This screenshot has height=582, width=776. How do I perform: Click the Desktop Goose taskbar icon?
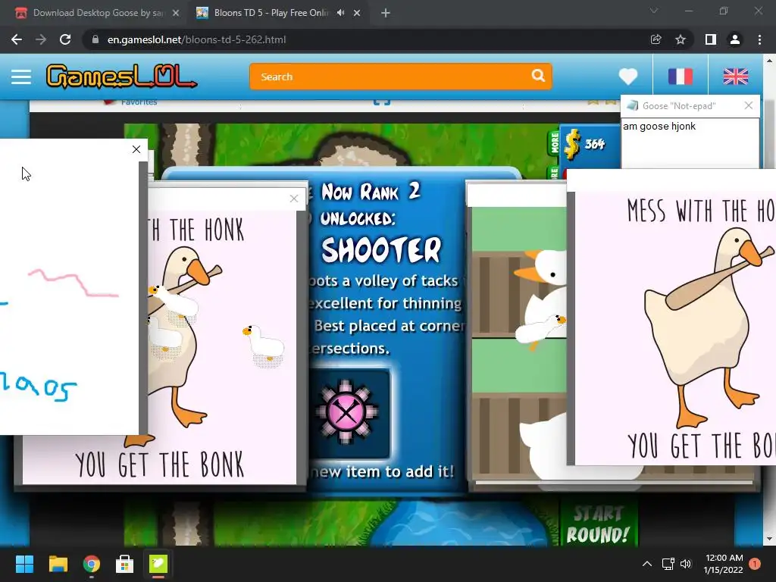pyautogui.click(x=158, y=564)
